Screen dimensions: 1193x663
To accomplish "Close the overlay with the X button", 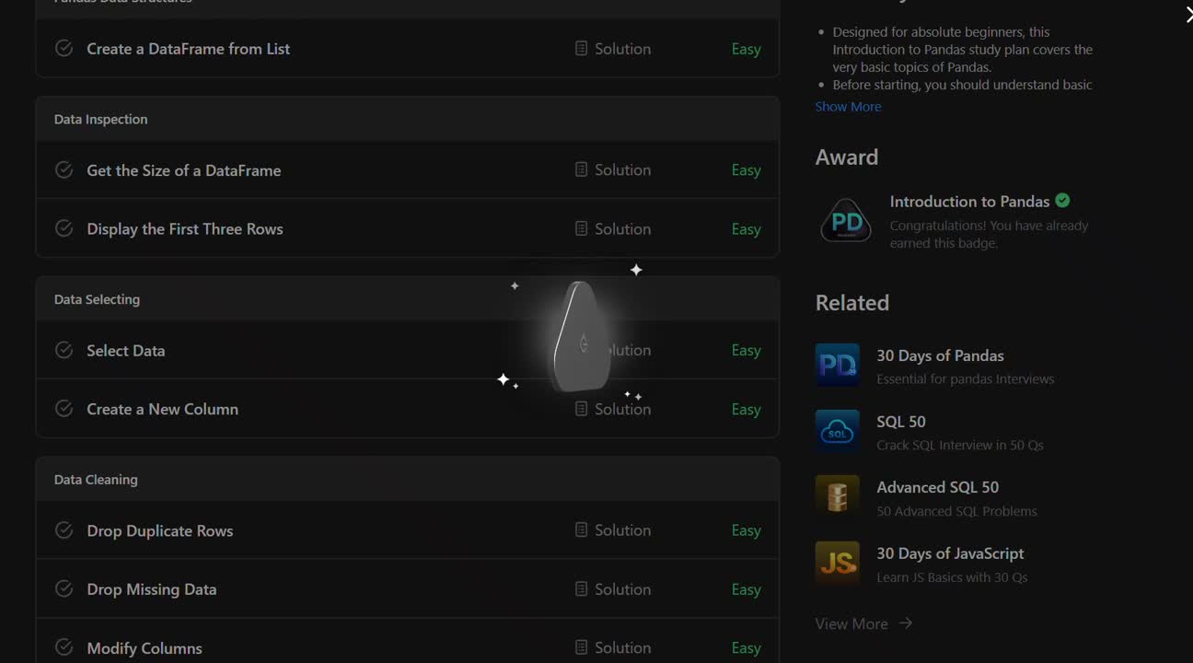I will [x=1188, y=14].
